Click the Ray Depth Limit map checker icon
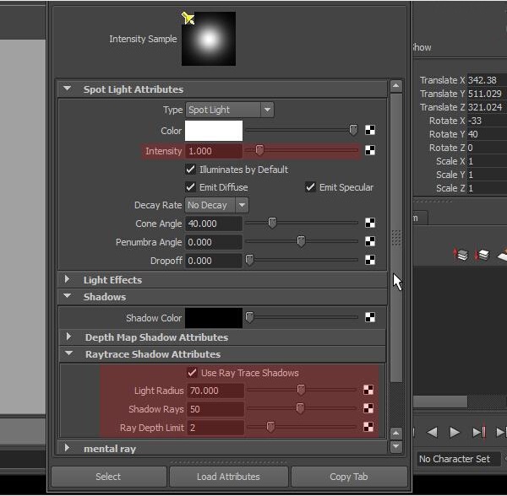Viewport: 507px width, 496px height. tap(368, 427)
